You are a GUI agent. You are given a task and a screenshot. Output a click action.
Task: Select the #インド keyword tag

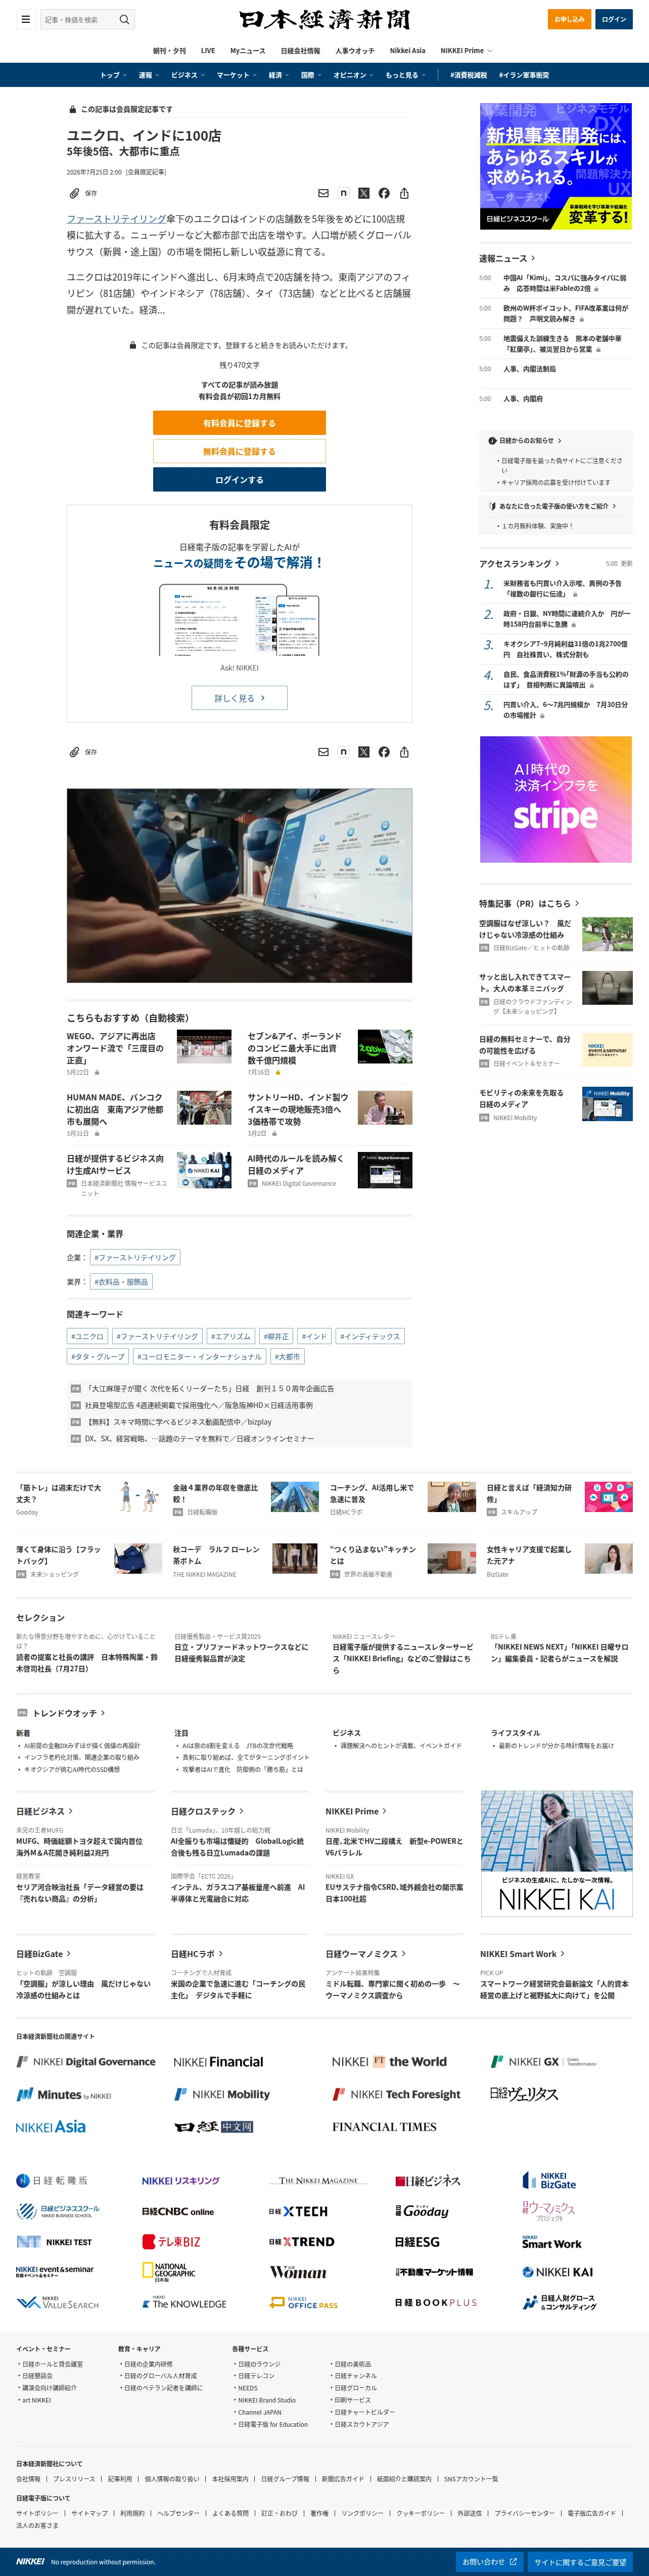(x=314, y=1336)
